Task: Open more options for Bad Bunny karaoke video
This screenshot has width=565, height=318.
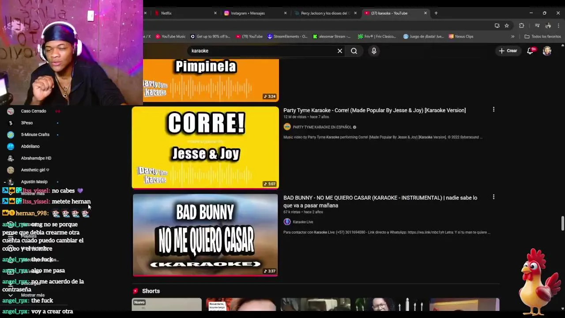Action: tap(493, 197)
